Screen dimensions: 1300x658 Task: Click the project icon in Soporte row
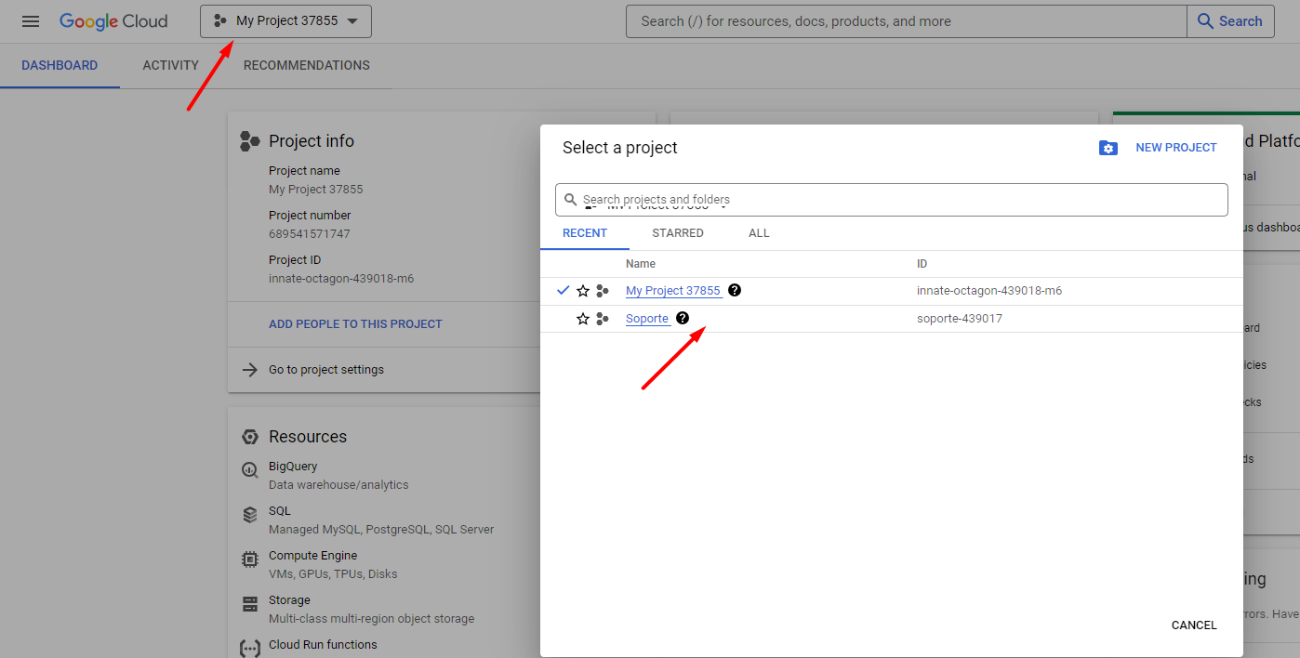(603, 319)
